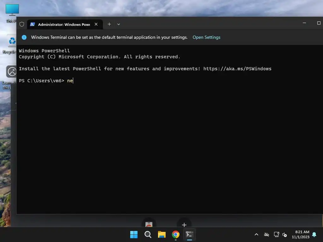The width and height of the screenshot is (323, 242).
Task: Click the Terminal icon in taskbar
Action: click(190, 234)
